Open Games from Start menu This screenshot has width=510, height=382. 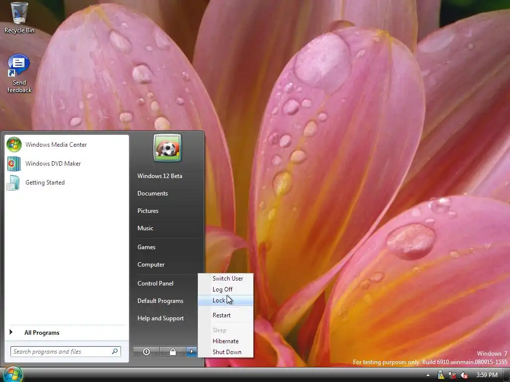click(146, 247)
